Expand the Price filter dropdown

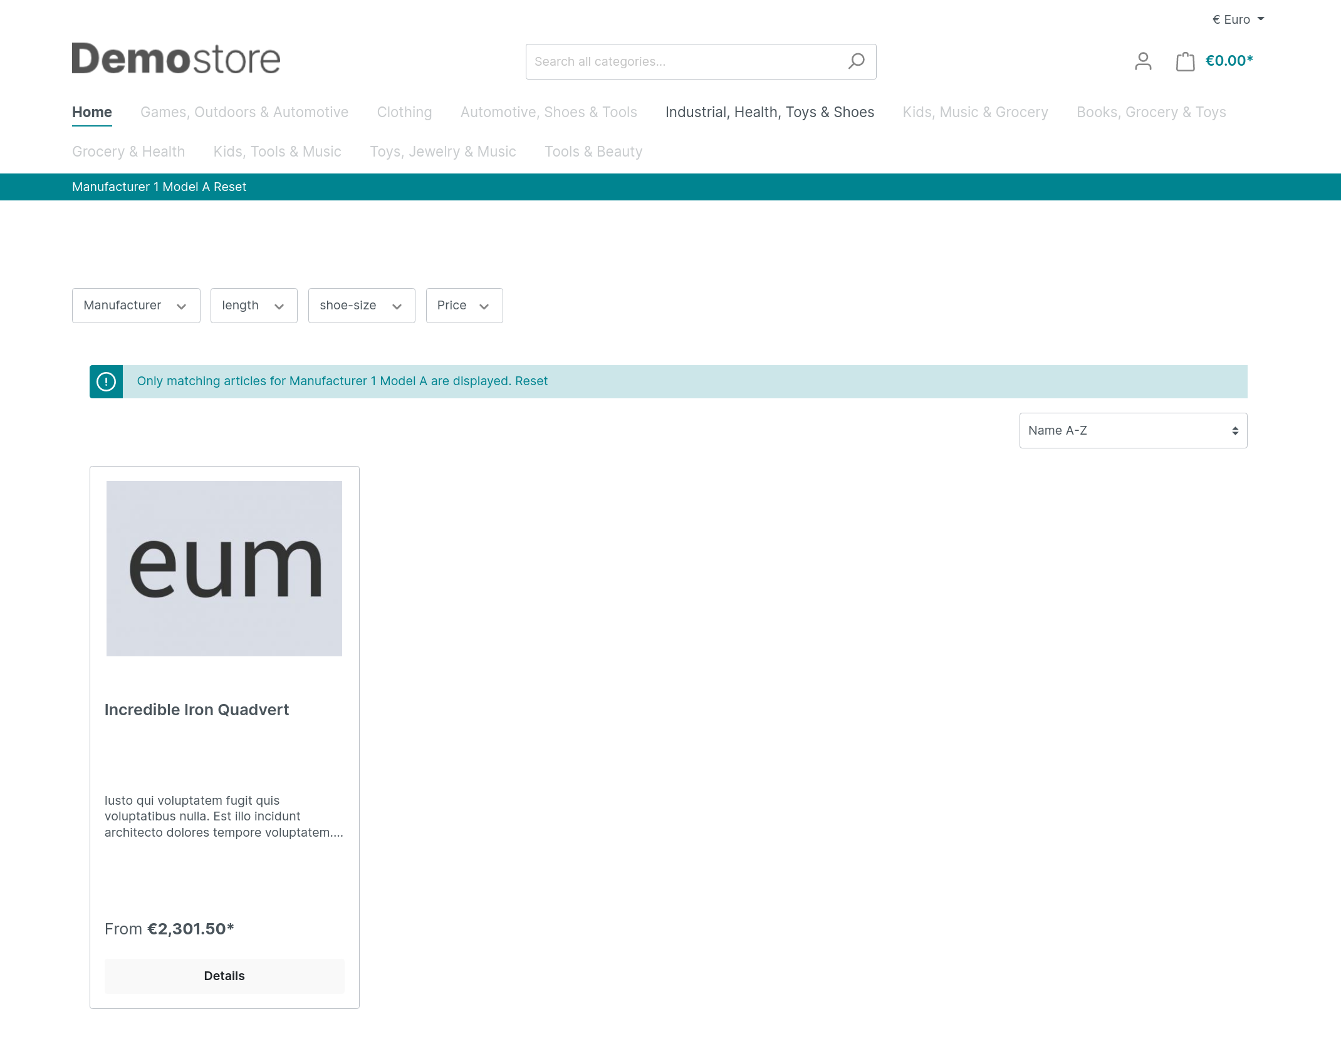(x=462, y=306)
